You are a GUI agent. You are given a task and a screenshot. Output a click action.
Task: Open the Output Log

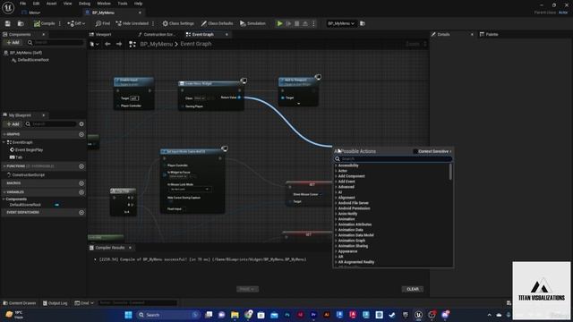point(56,303)
